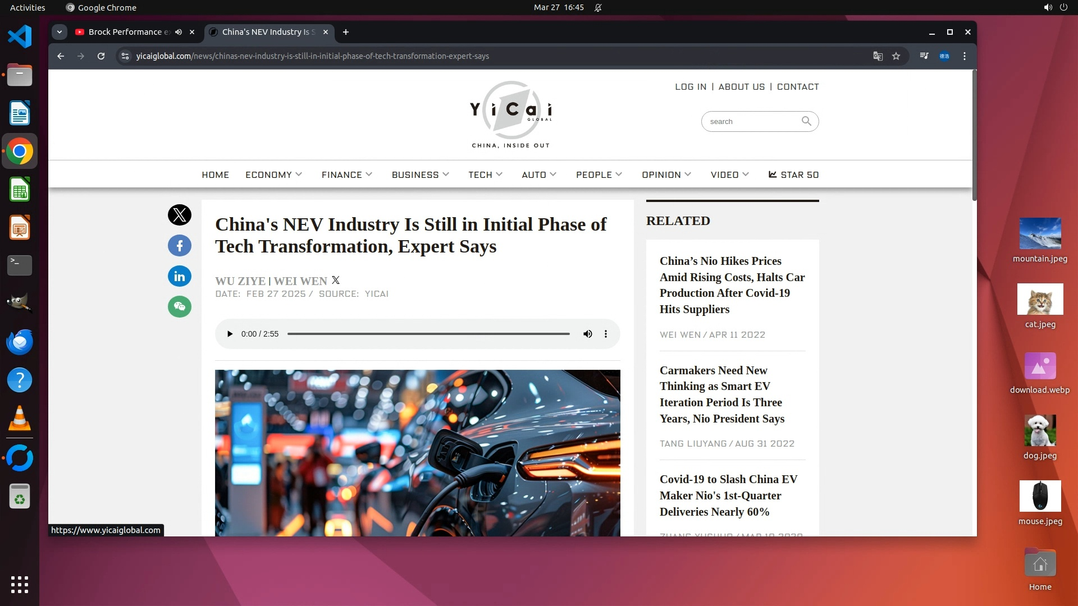Play the article audio

(230, 334)
